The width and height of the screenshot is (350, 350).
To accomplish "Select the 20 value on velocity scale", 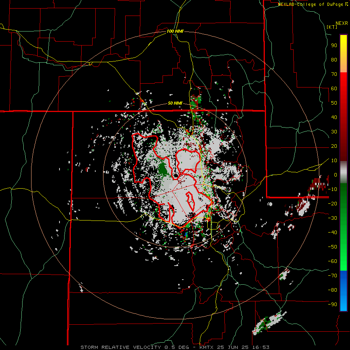I will [x=334, y=146].
